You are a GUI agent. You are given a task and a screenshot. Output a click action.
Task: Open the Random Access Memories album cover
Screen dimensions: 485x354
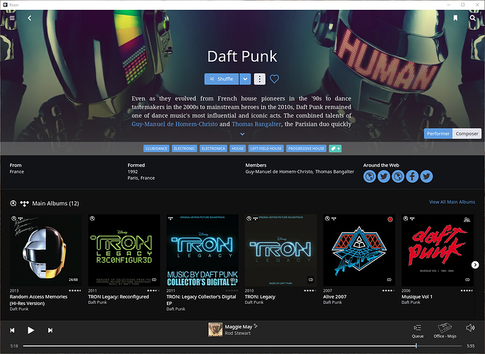[x=46, y=250]
